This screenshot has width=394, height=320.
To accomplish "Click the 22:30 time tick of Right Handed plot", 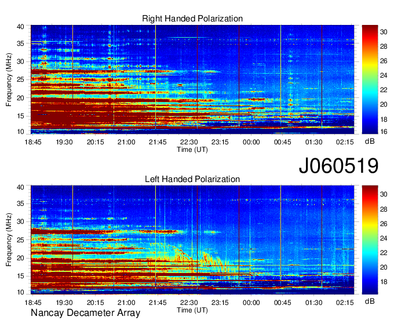I will (x=189, y=142).
